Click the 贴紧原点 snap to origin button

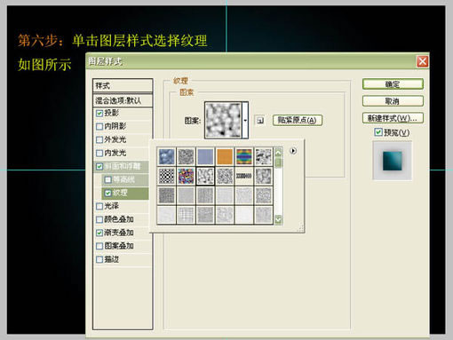(x=298, y=120)
